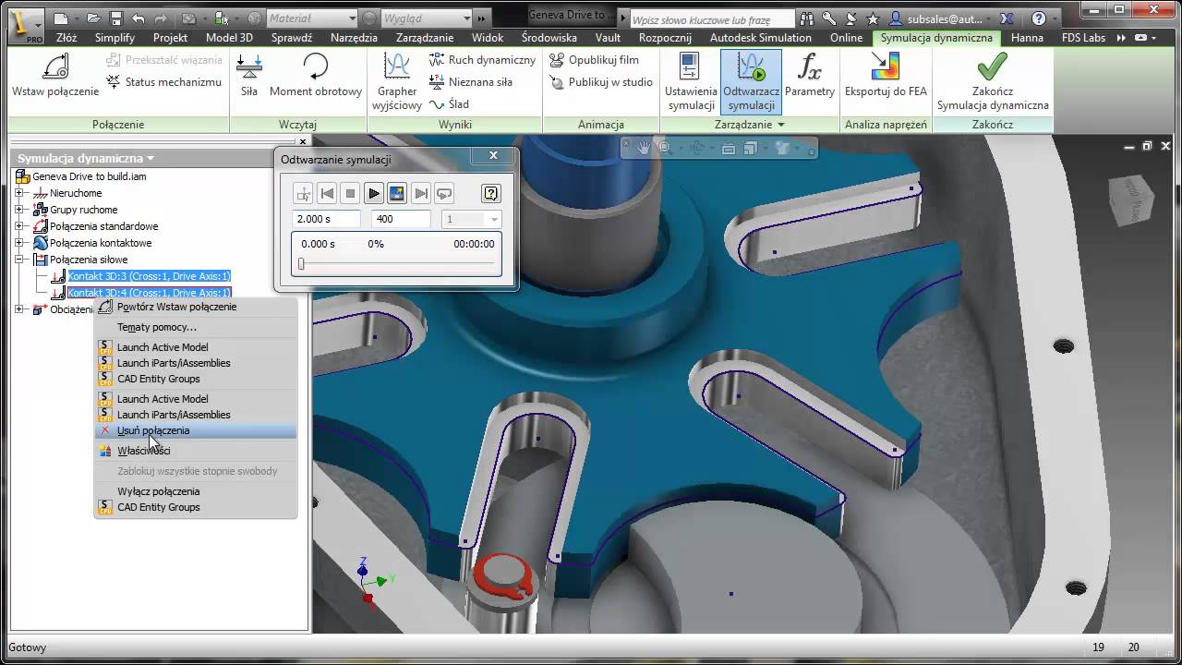The width and height of the screenshot is (1182, 665).
Task: Click the rewind to start playback button
Action: 326,193
